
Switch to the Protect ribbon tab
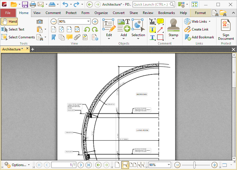tap(71, 13)
